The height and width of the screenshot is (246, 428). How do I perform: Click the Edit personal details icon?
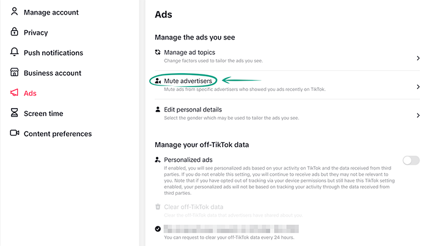(x=158, y=109)
